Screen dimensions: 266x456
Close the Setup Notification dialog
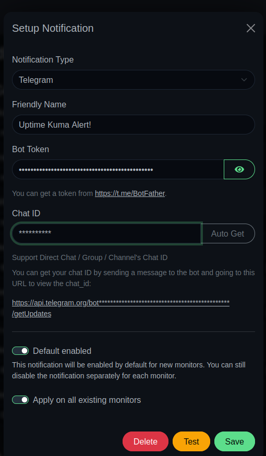tap(250, 28)
